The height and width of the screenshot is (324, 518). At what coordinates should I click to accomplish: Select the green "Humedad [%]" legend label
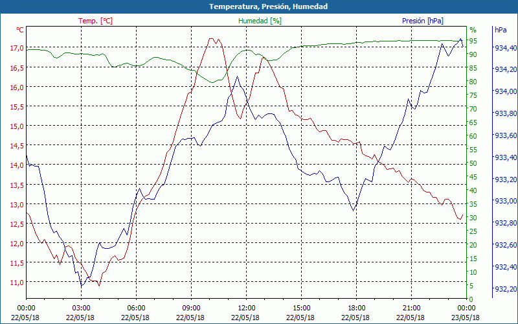[x=260, y=21]
